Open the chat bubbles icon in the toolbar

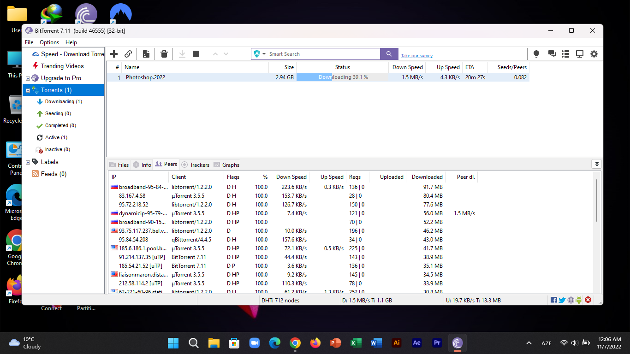(x=552, y=54)
